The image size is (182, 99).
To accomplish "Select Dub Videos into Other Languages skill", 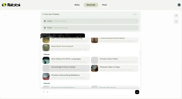I will point(66,60).
